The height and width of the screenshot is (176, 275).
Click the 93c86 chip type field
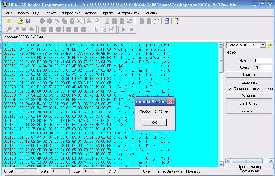pyautogui.click(x=249, y=52)
